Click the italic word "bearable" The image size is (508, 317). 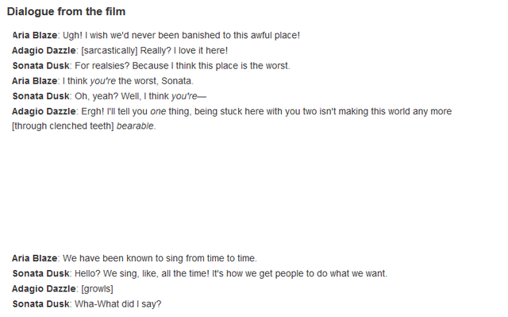click(x=135, y=126)
